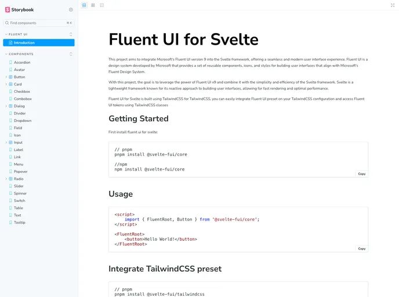Click the Card component grid icon
The width and height of the screenshot is (399, 297).
pyautogui.click(x=10, y=84)
